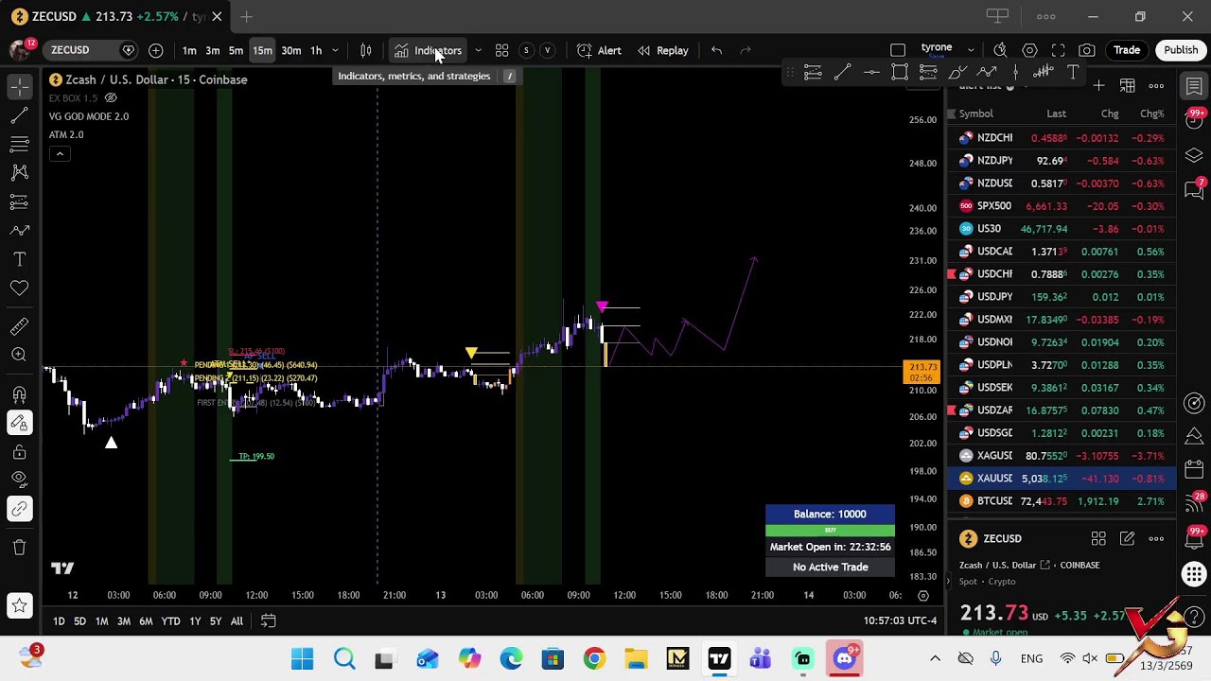Open a new tab with the plus button

point(246,16)
